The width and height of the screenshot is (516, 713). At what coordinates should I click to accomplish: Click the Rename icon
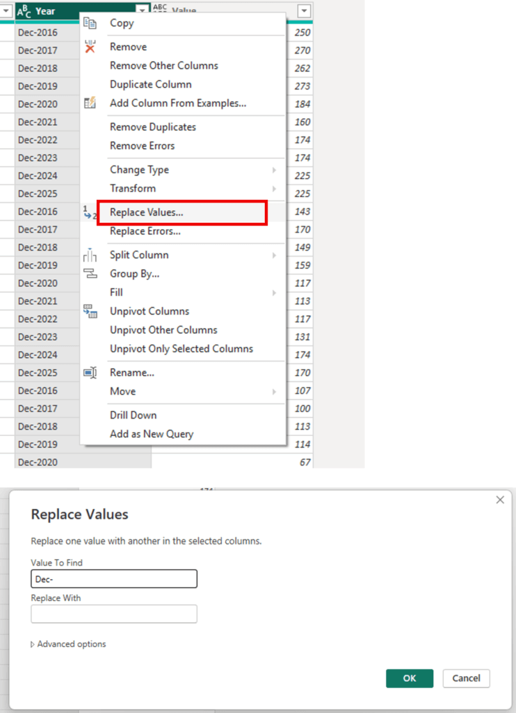90,373
